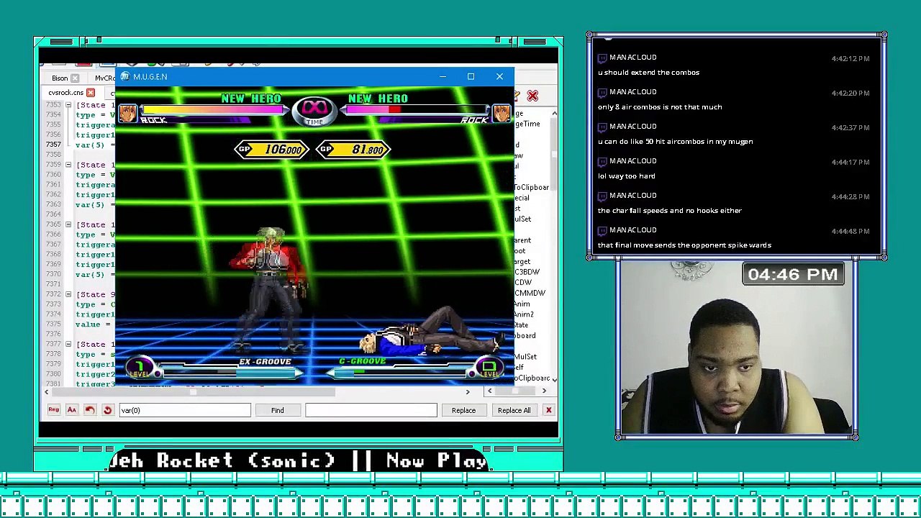Click the webcam video feed
The height and width of the screenshot is (518, 921).
pos(735,348)
